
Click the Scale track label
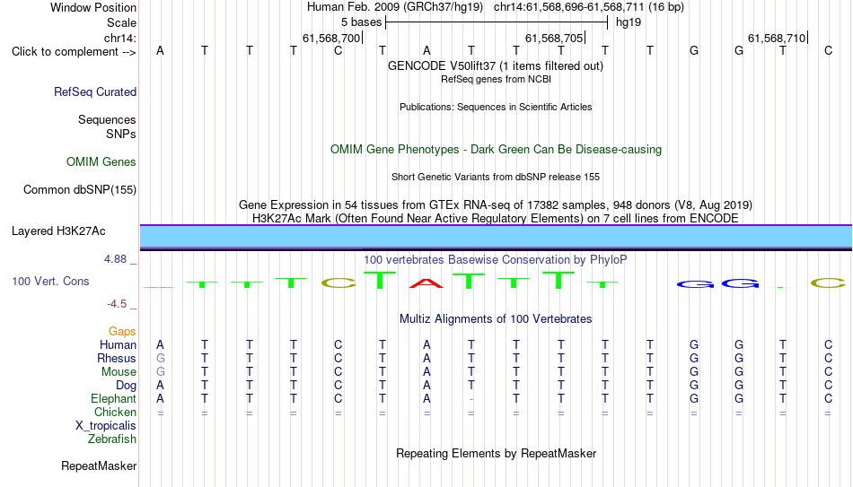[121, 22]
